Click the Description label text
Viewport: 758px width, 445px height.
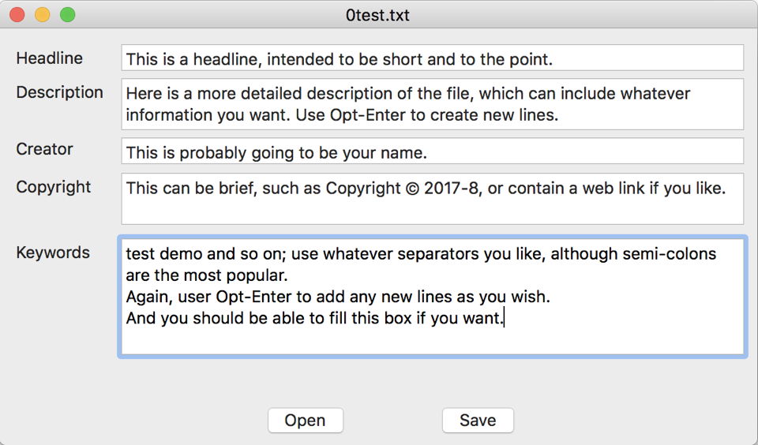coord(59,92)
